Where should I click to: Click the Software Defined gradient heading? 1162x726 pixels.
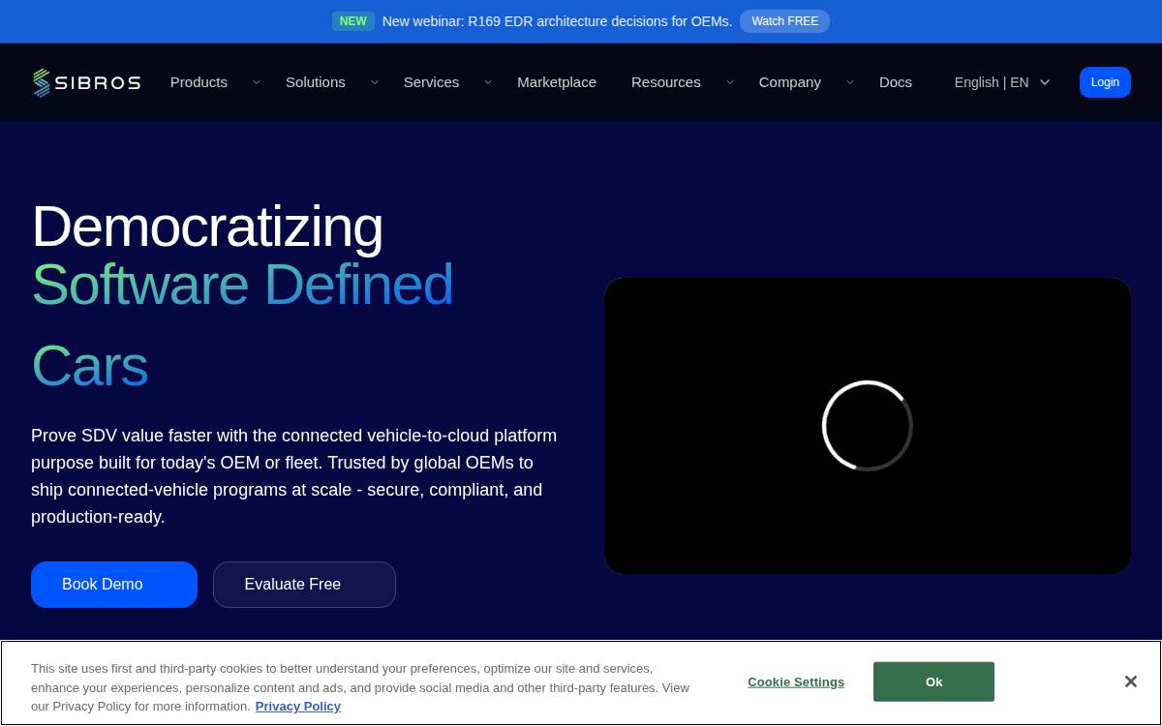coord(242,285)
